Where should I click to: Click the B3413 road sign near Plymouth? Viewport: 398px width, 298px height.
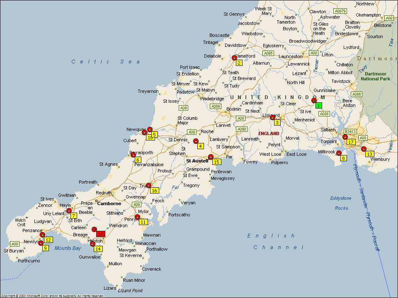point(350,131)
